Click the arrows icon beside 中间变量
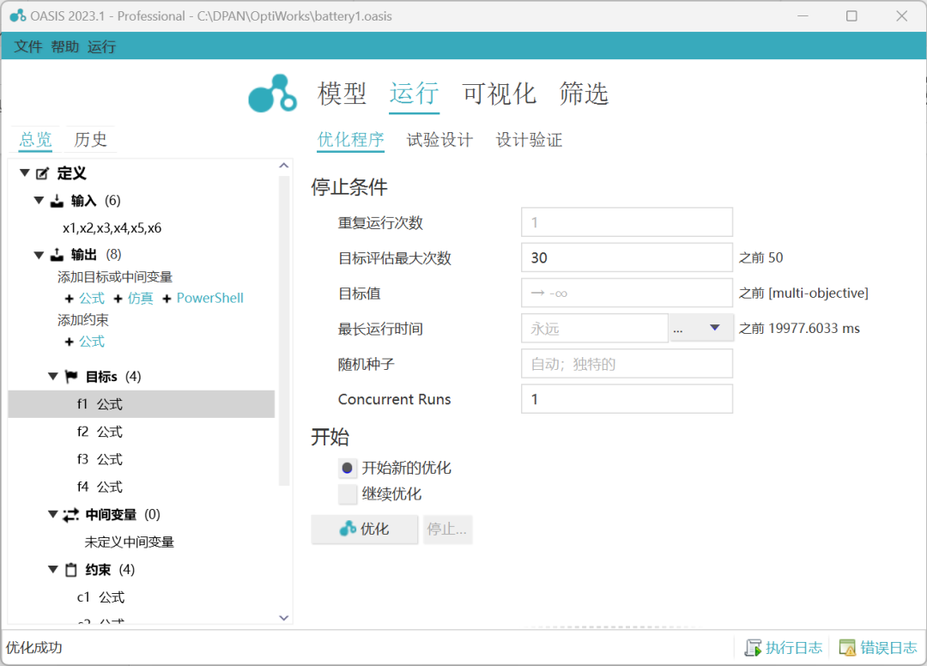Screen dimensions: 927x666 pyautogui.click(x=72, y=514)
